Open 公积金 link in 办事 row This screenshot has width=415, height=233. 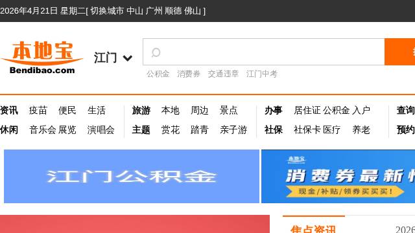click(x=337, y=110)
